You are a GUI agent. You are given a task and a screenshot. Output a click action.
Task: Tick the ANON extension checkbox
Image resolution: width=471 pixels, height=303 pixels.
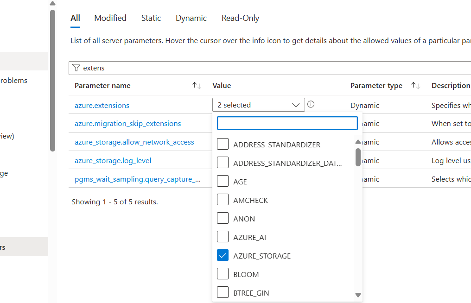tap(223, 218)
